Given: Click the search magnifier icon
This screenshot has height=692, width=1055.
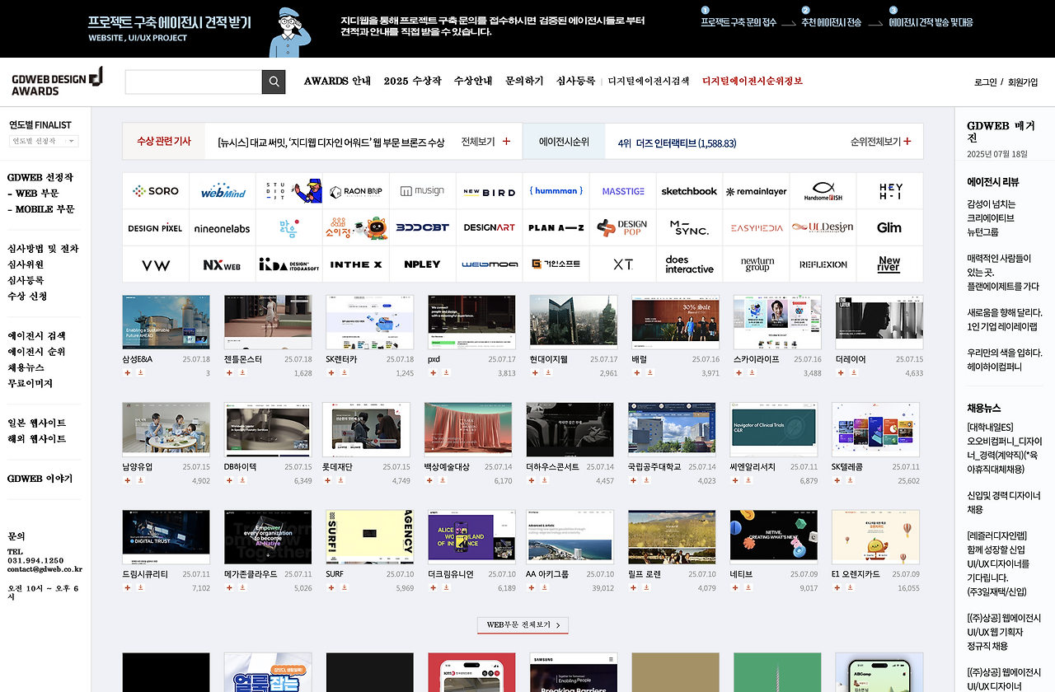Looking at the screenshot, I should click(273, 82).
